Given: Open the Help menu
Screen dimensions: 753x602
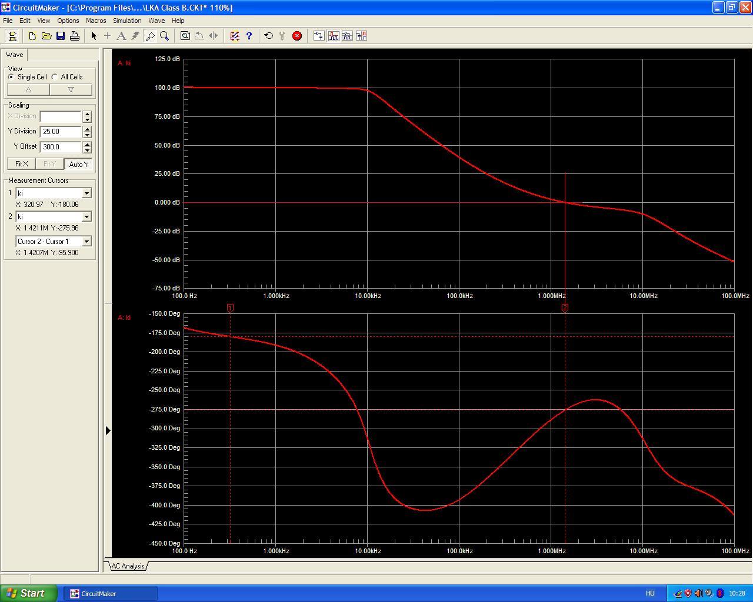Looking at the screenshot, I should (x=178, y=21).
